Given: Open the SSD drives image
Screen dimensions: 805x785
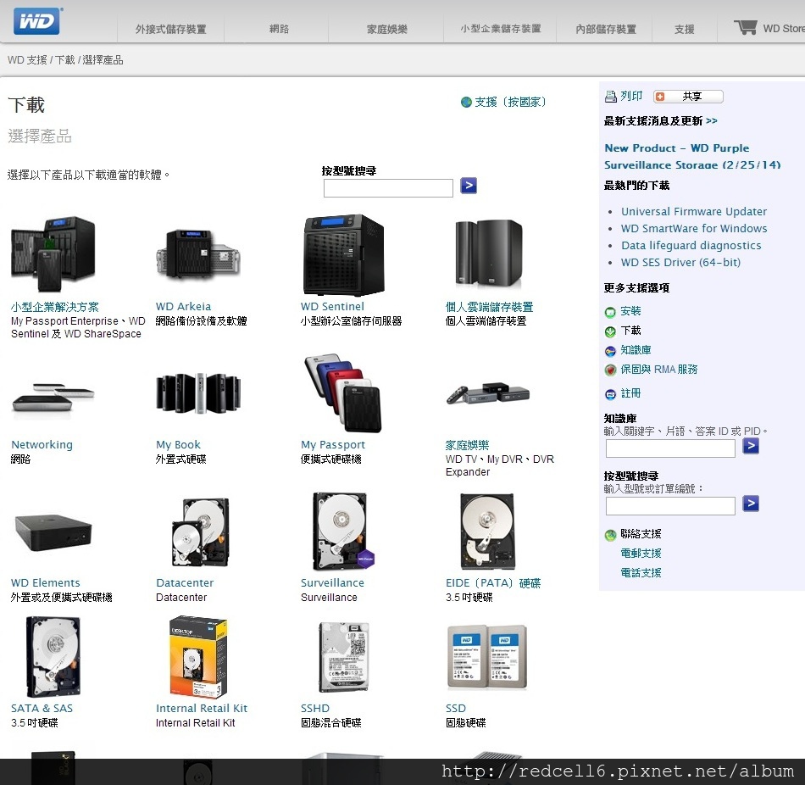Looking at the screenshot, I should pos(488,657).
